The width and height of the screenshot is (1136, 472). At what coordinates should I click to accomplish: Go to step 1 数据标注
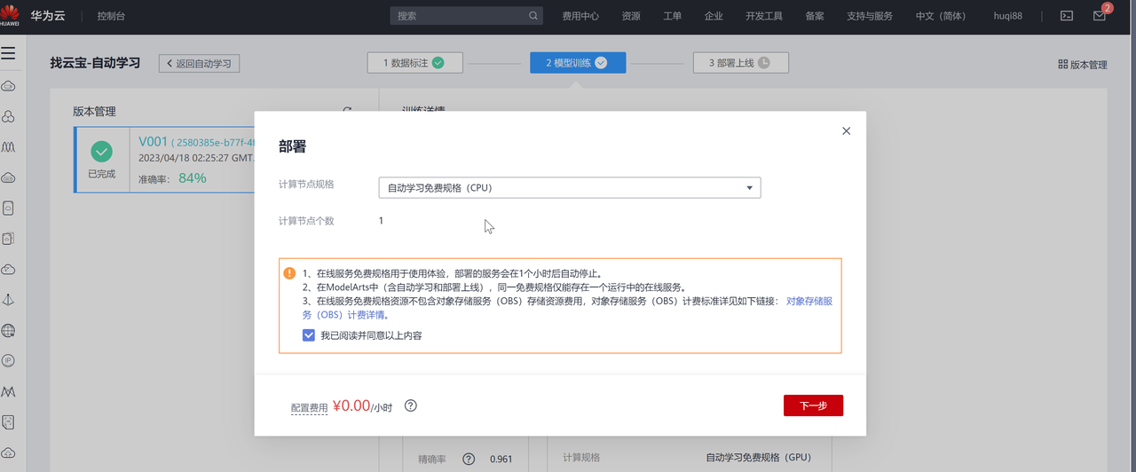pyautogui.click(x=414, y=63)
